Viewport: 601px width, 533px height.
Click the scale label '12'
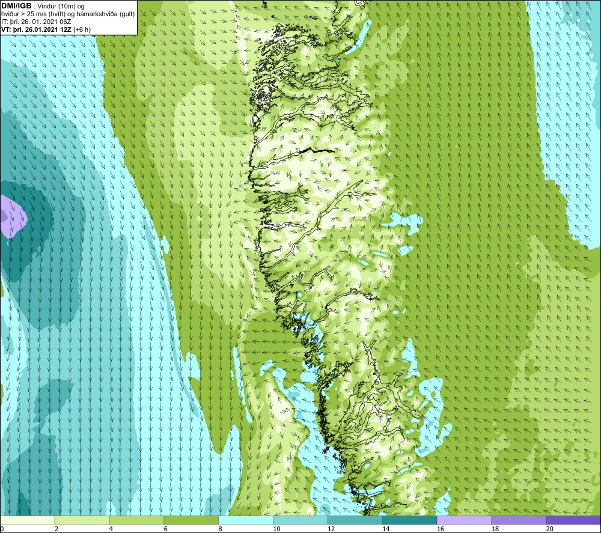pyautogui.click(x=331, y=529)
